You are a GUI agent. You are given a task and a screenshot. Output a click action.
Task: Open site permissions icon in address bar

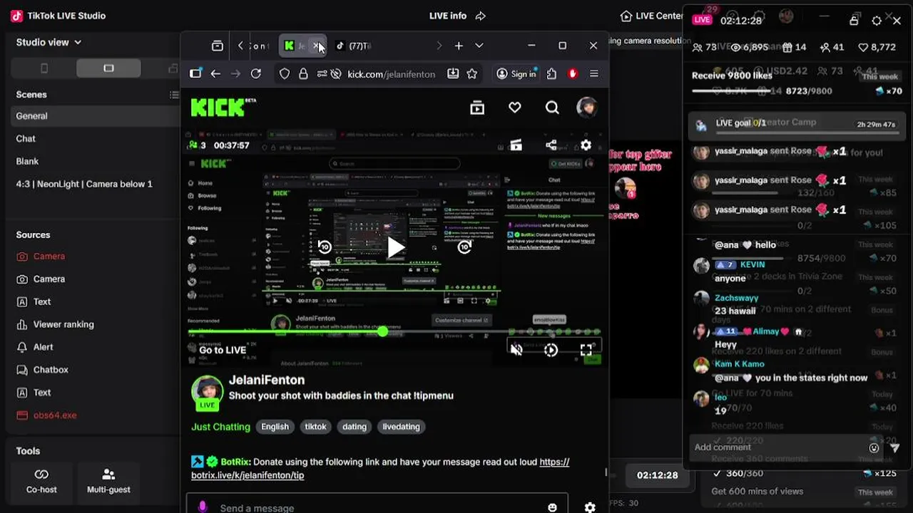(322, 73)
